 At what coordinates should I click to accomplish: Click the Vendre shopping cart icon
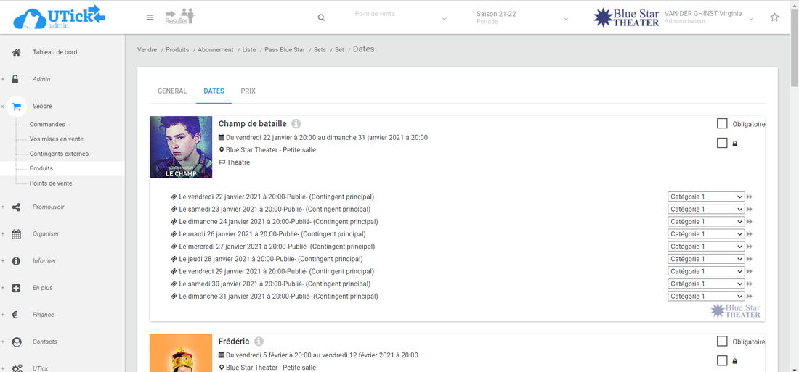(x=16, y=106)
